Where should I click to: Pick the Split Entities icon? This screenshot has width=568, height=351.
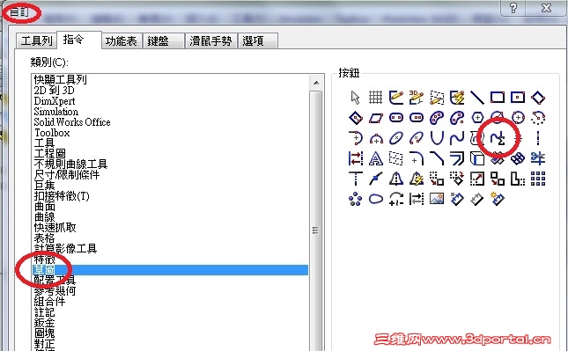click(x=376, y=179)
